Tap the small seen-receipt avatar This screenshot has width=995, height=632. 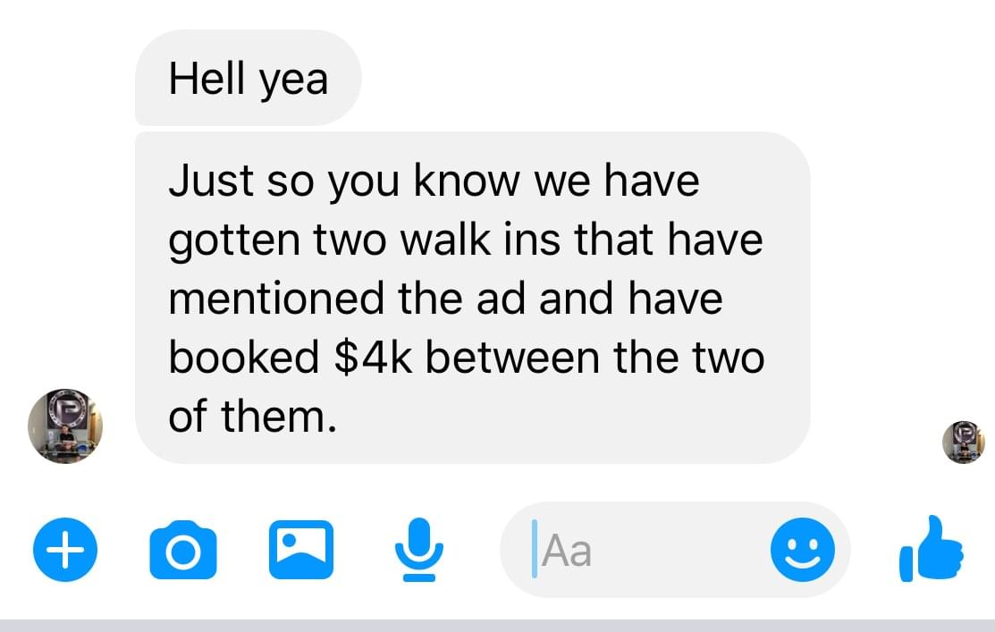pyautogui.click(x=964, y=442)
